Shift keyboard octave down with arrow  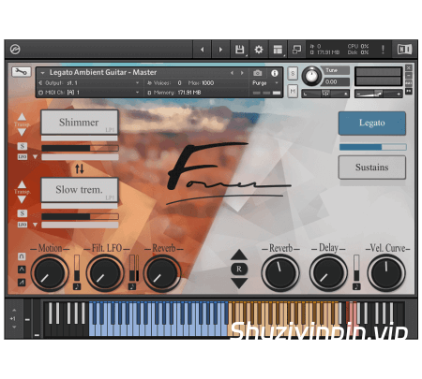click(x=14, y=327)
